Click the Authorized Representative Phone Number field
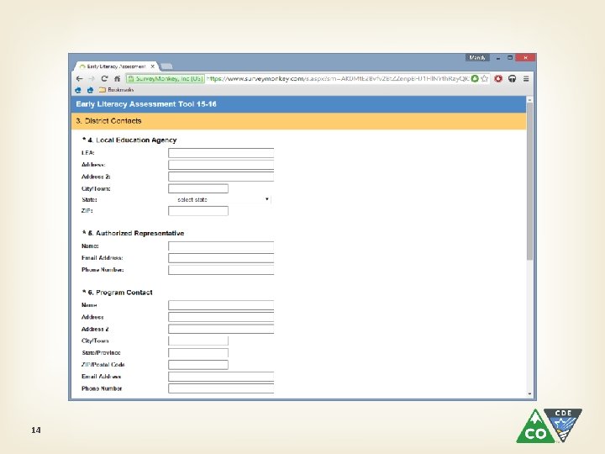 pyautogui.click(x=221, y=270)
